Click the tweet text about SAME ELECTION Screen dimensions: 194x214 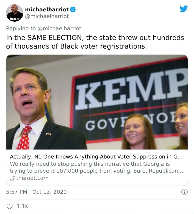coord(95,42)
